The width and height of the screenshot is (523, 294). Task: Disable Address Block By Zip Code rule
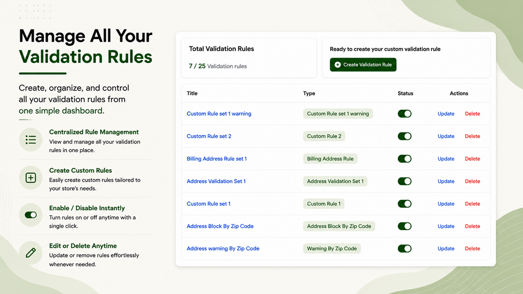tap(405, 226)
